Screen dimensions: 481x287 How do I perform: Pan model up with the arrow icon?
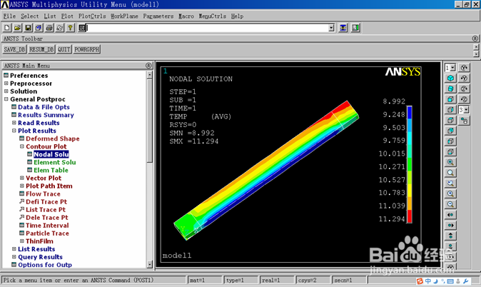(x=450, y=236)
